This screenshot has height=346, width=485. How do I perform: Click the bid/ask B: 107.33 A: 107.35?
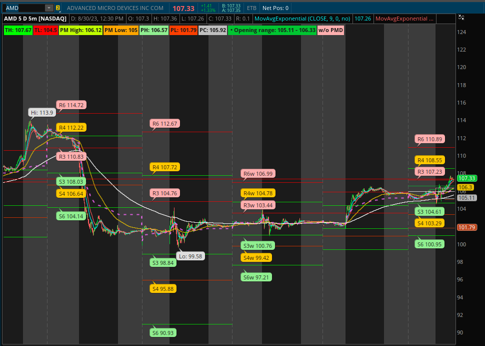pos(231,8)
